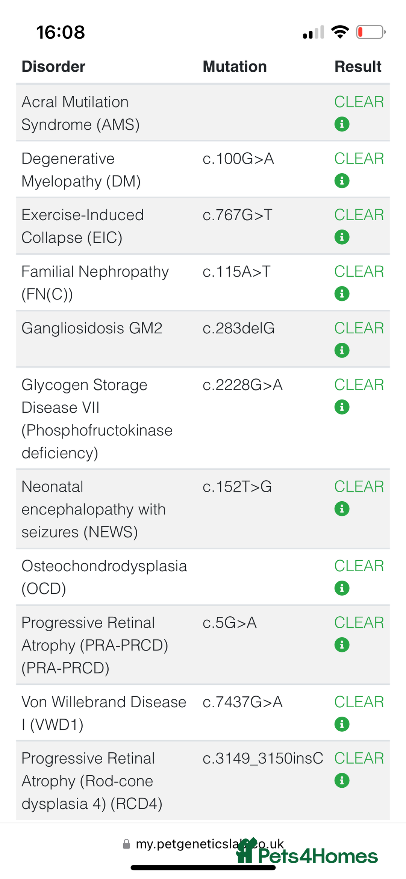The height and width of the screenshot is (879, 406).
Task: Open Von Willebrand Disease I info icon
Action: click(342, 724)
